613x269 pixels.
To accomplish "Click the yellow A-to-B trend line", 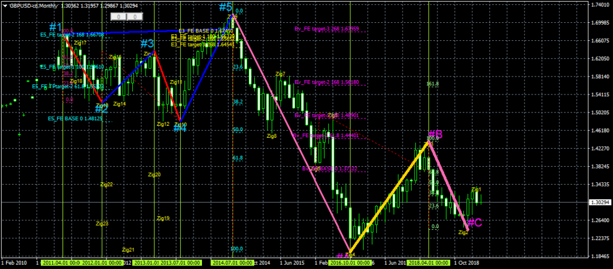I will click(x=389, y=197).
